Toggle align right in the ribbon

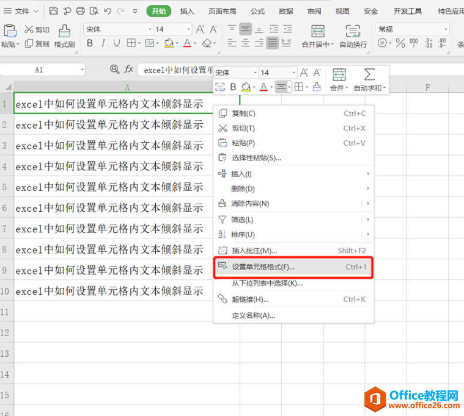click(259, 43)
